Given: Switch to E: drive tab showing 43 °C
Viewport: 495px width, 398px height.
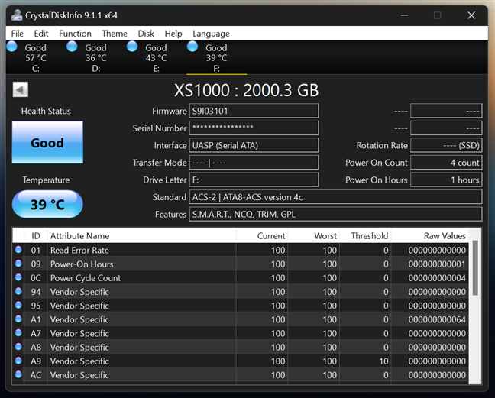Looking at the screenshot, I should tap(157, 58).
